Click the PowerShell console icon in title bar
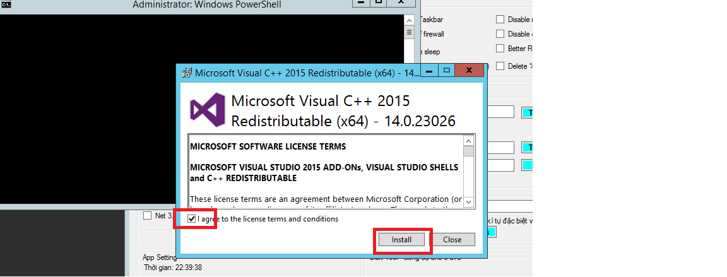This screenshot has width=727, height=277. (x=6, y=5)
